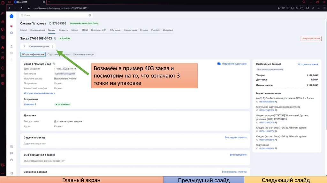327x183 pixels.
Task: Open the Premium tab
Action: [156, 30]
